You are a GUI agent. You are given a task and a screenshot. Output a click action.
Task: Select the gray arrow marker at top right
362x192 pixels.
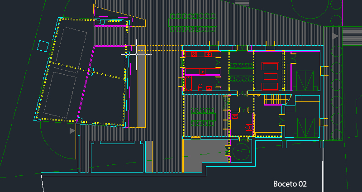[x=335, y=36]
